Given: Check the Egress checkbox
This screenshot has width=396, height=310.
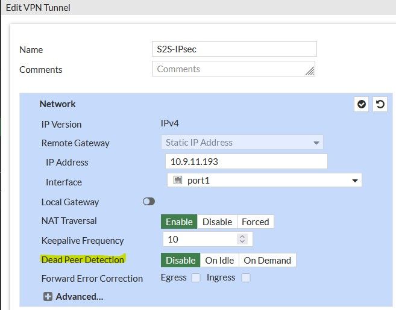Looking at the screenshot, I should pos(195,277).
